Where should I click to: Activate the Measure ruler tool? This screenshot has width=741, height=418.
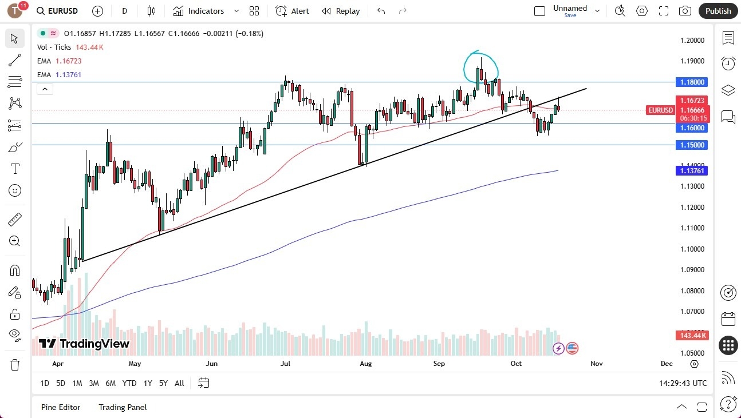(14, 219)
